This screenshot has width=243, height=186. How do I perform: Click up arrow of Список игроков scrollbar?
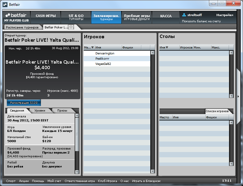[x=231, y=123]
